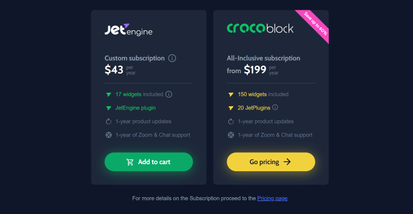Click the All-Inclusive subscription heading
Screen dimensions: 413x214
pos(264,58)
